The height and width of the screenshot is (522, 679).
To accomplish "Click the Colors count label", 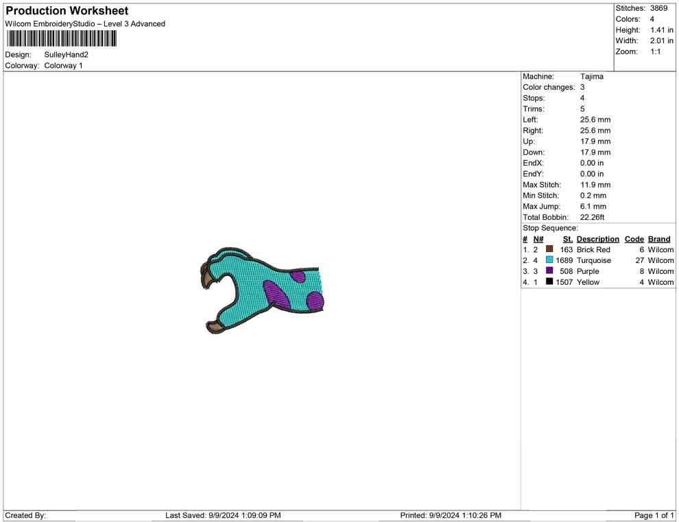I will (628, 19).
